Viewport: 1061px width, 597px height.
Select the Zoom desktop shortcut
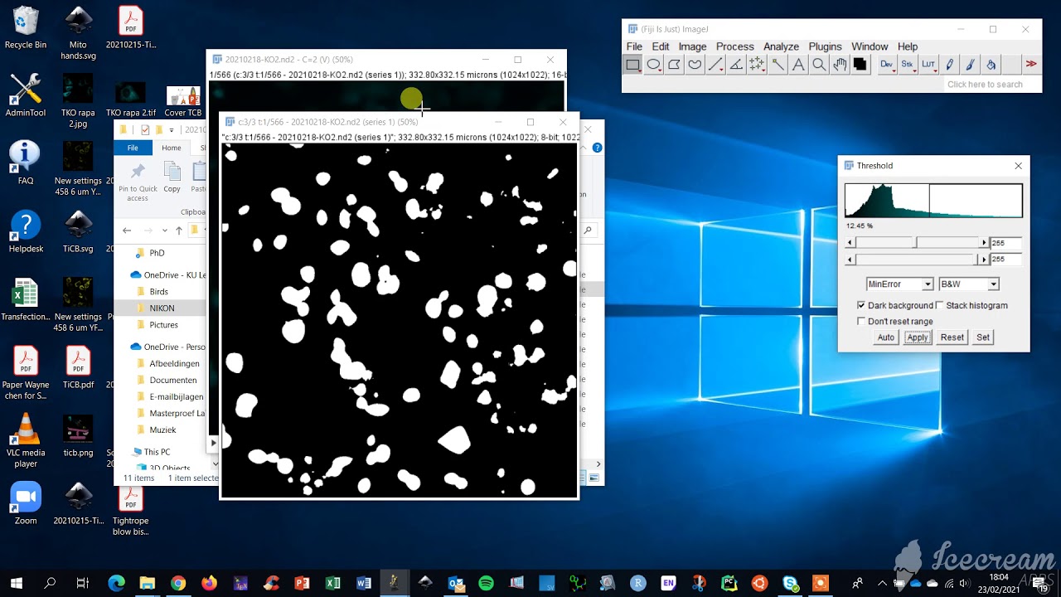[x=26, y=503]
